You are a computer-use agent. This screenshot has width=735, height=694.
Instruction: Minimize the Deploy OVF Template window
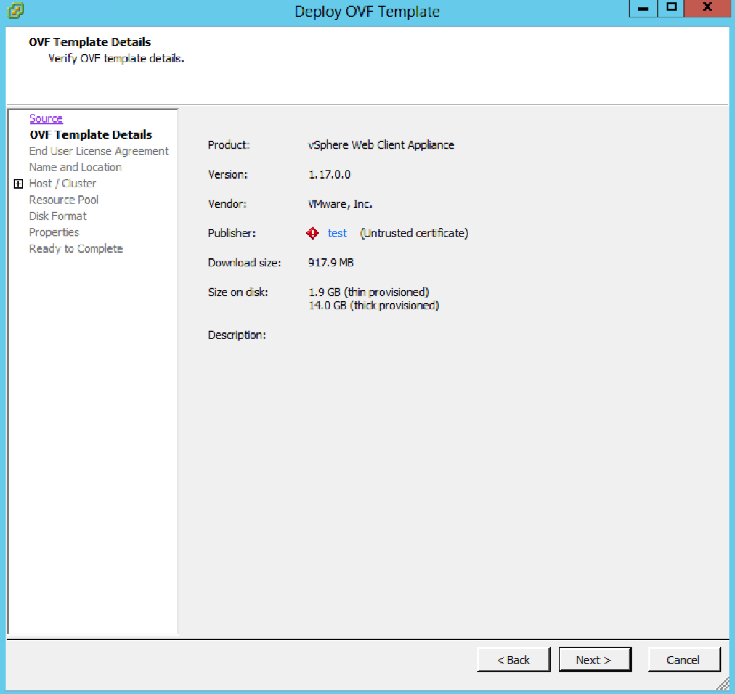click(x=643, y=9)
